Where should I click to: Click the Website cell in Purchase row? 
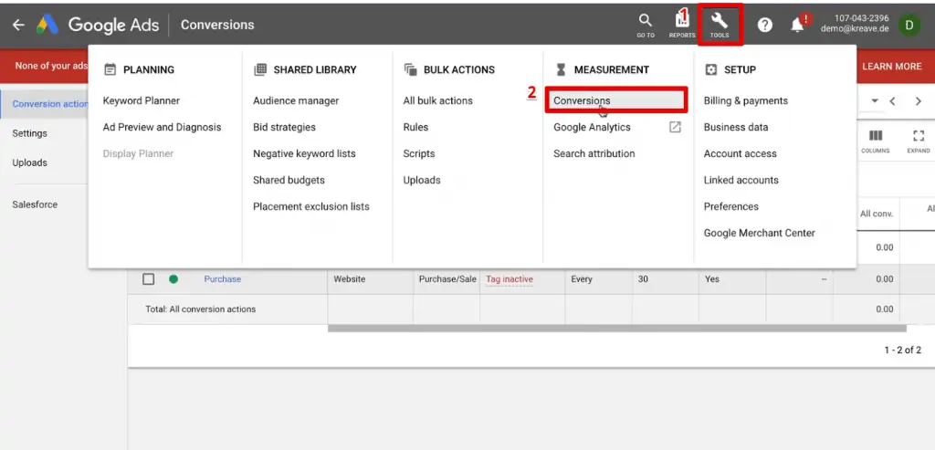coord(350,279)
